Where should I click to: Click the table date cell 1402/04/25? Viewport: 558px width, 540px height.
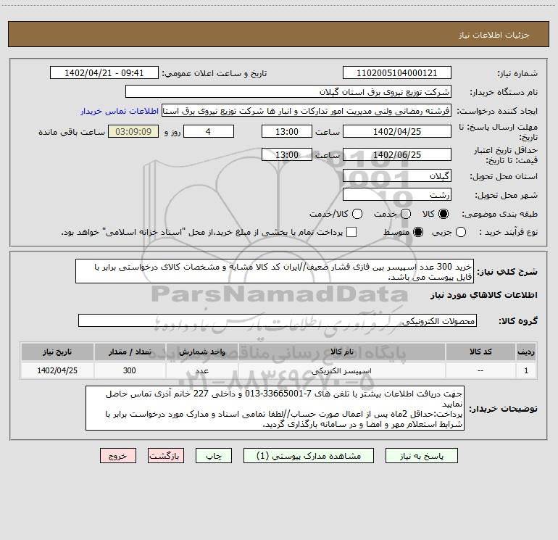pyautogui.click(x=57, y=370)
